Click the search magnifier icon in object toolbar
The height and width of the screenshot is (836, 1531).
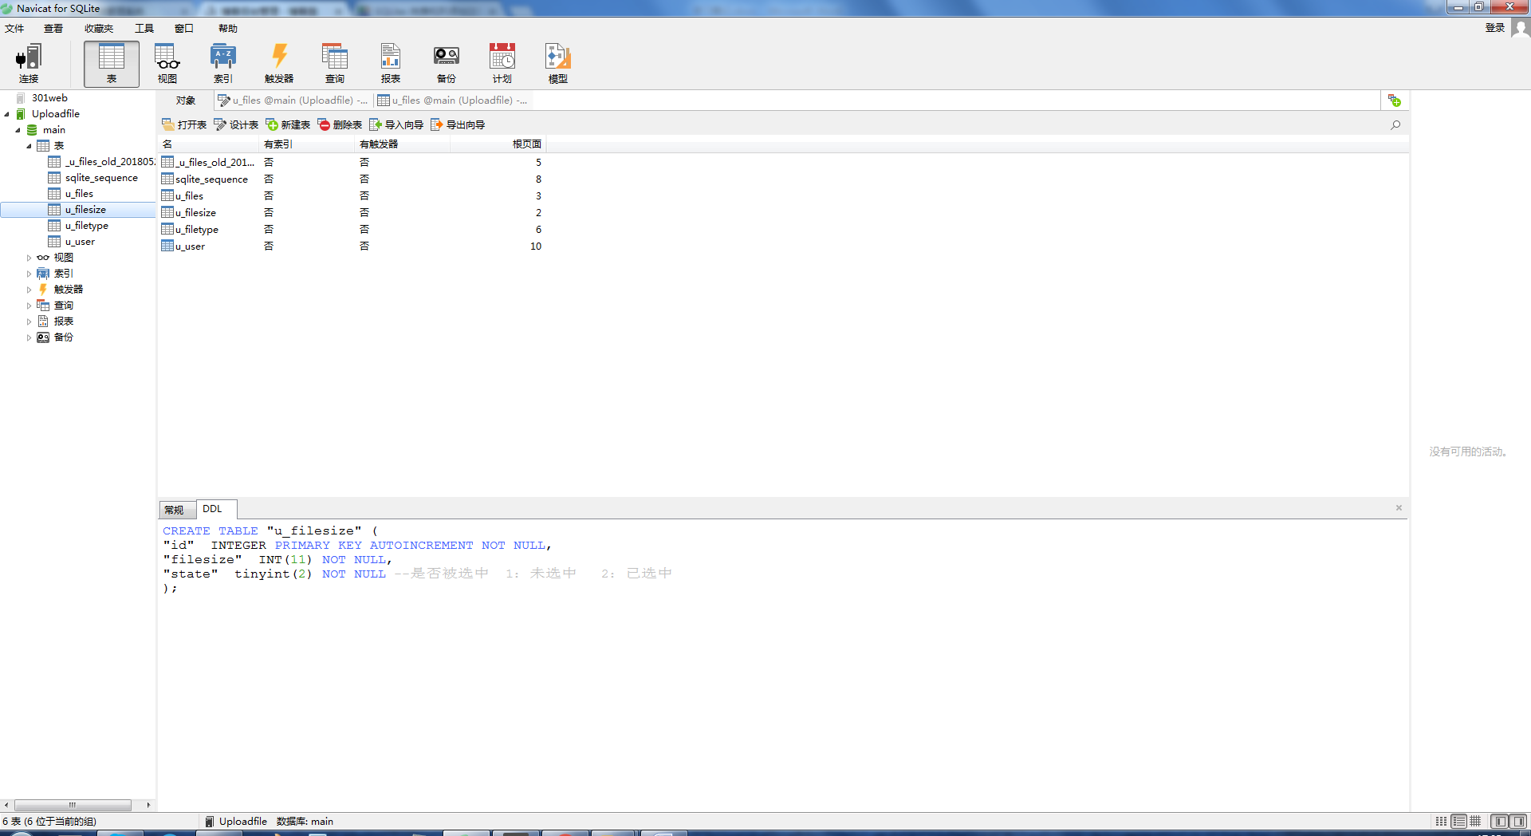(1395, 124)
